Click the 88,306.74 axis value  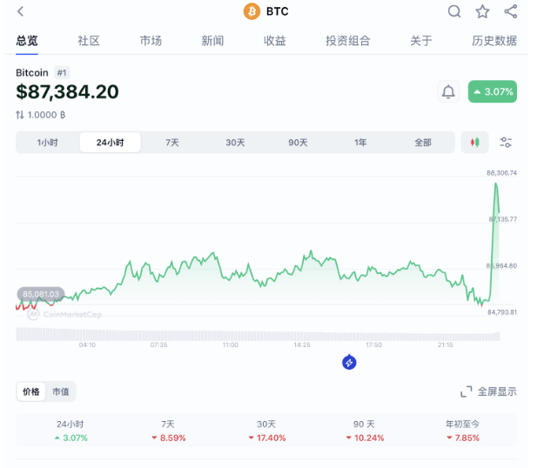coord(501,172)
